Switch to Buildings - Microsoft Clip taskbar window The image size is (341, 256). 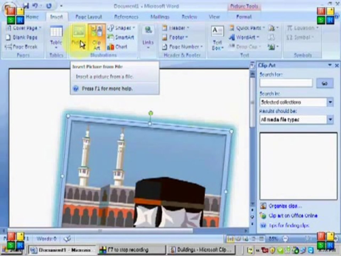click(202, 250)
